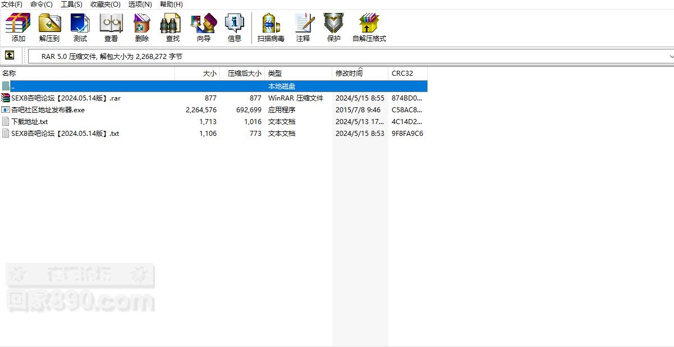Click the WinRAR 压缩文件 type cell

pos(296,98)
